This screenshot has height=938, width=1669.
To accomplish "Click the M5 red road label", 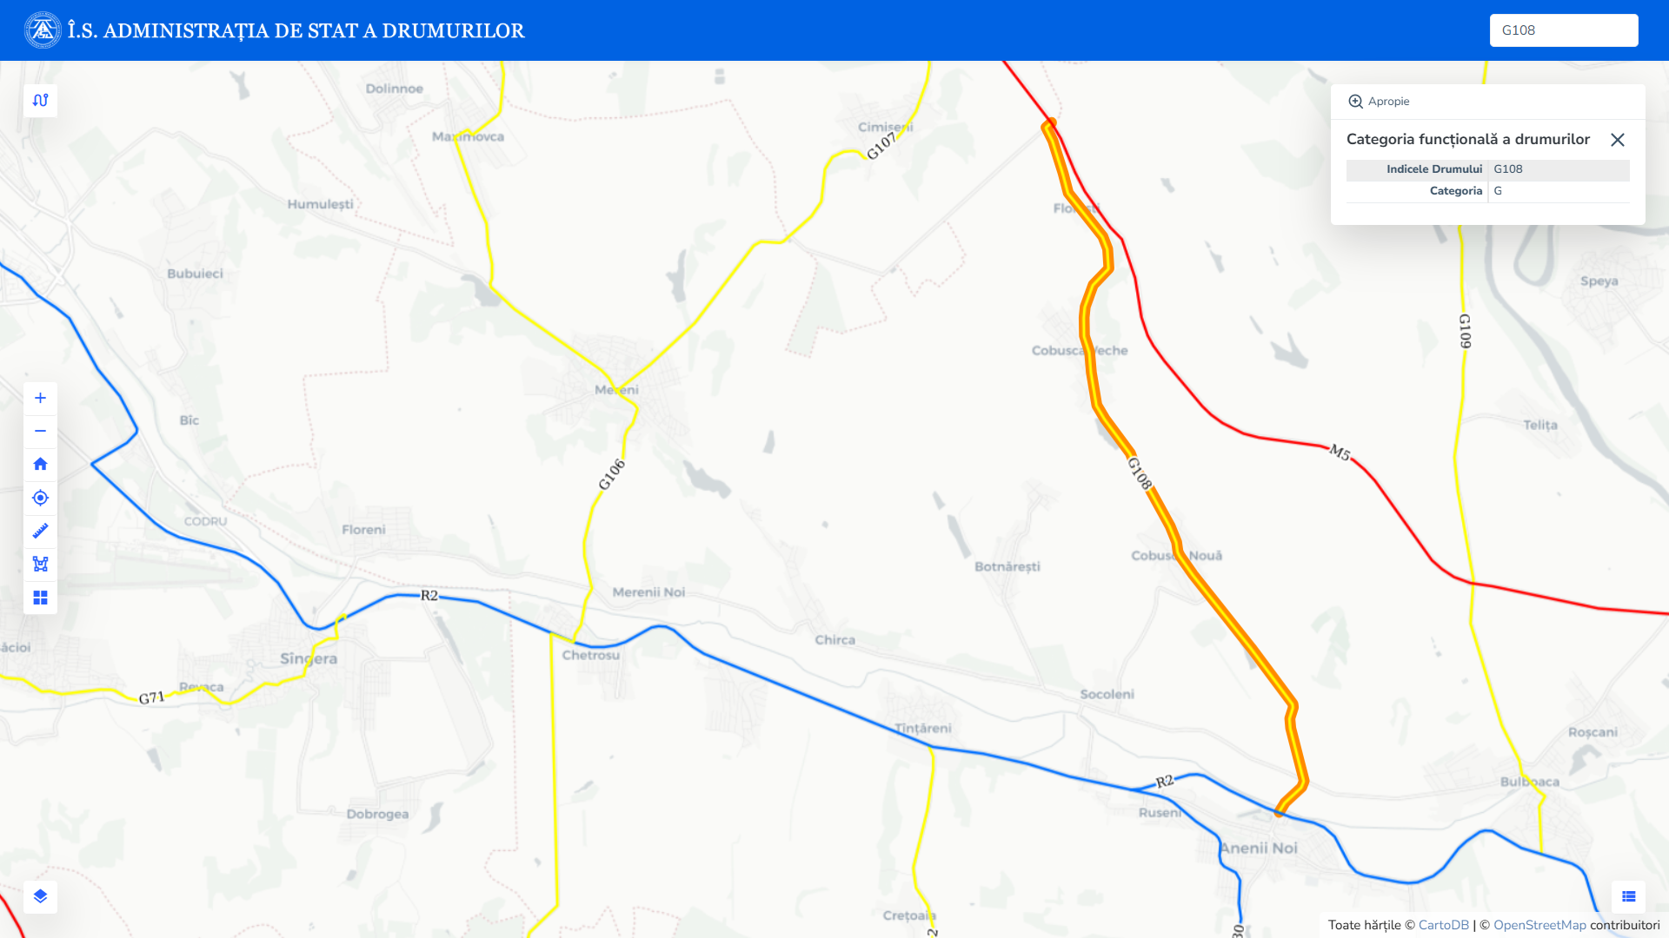I will tap(1340, 452).
